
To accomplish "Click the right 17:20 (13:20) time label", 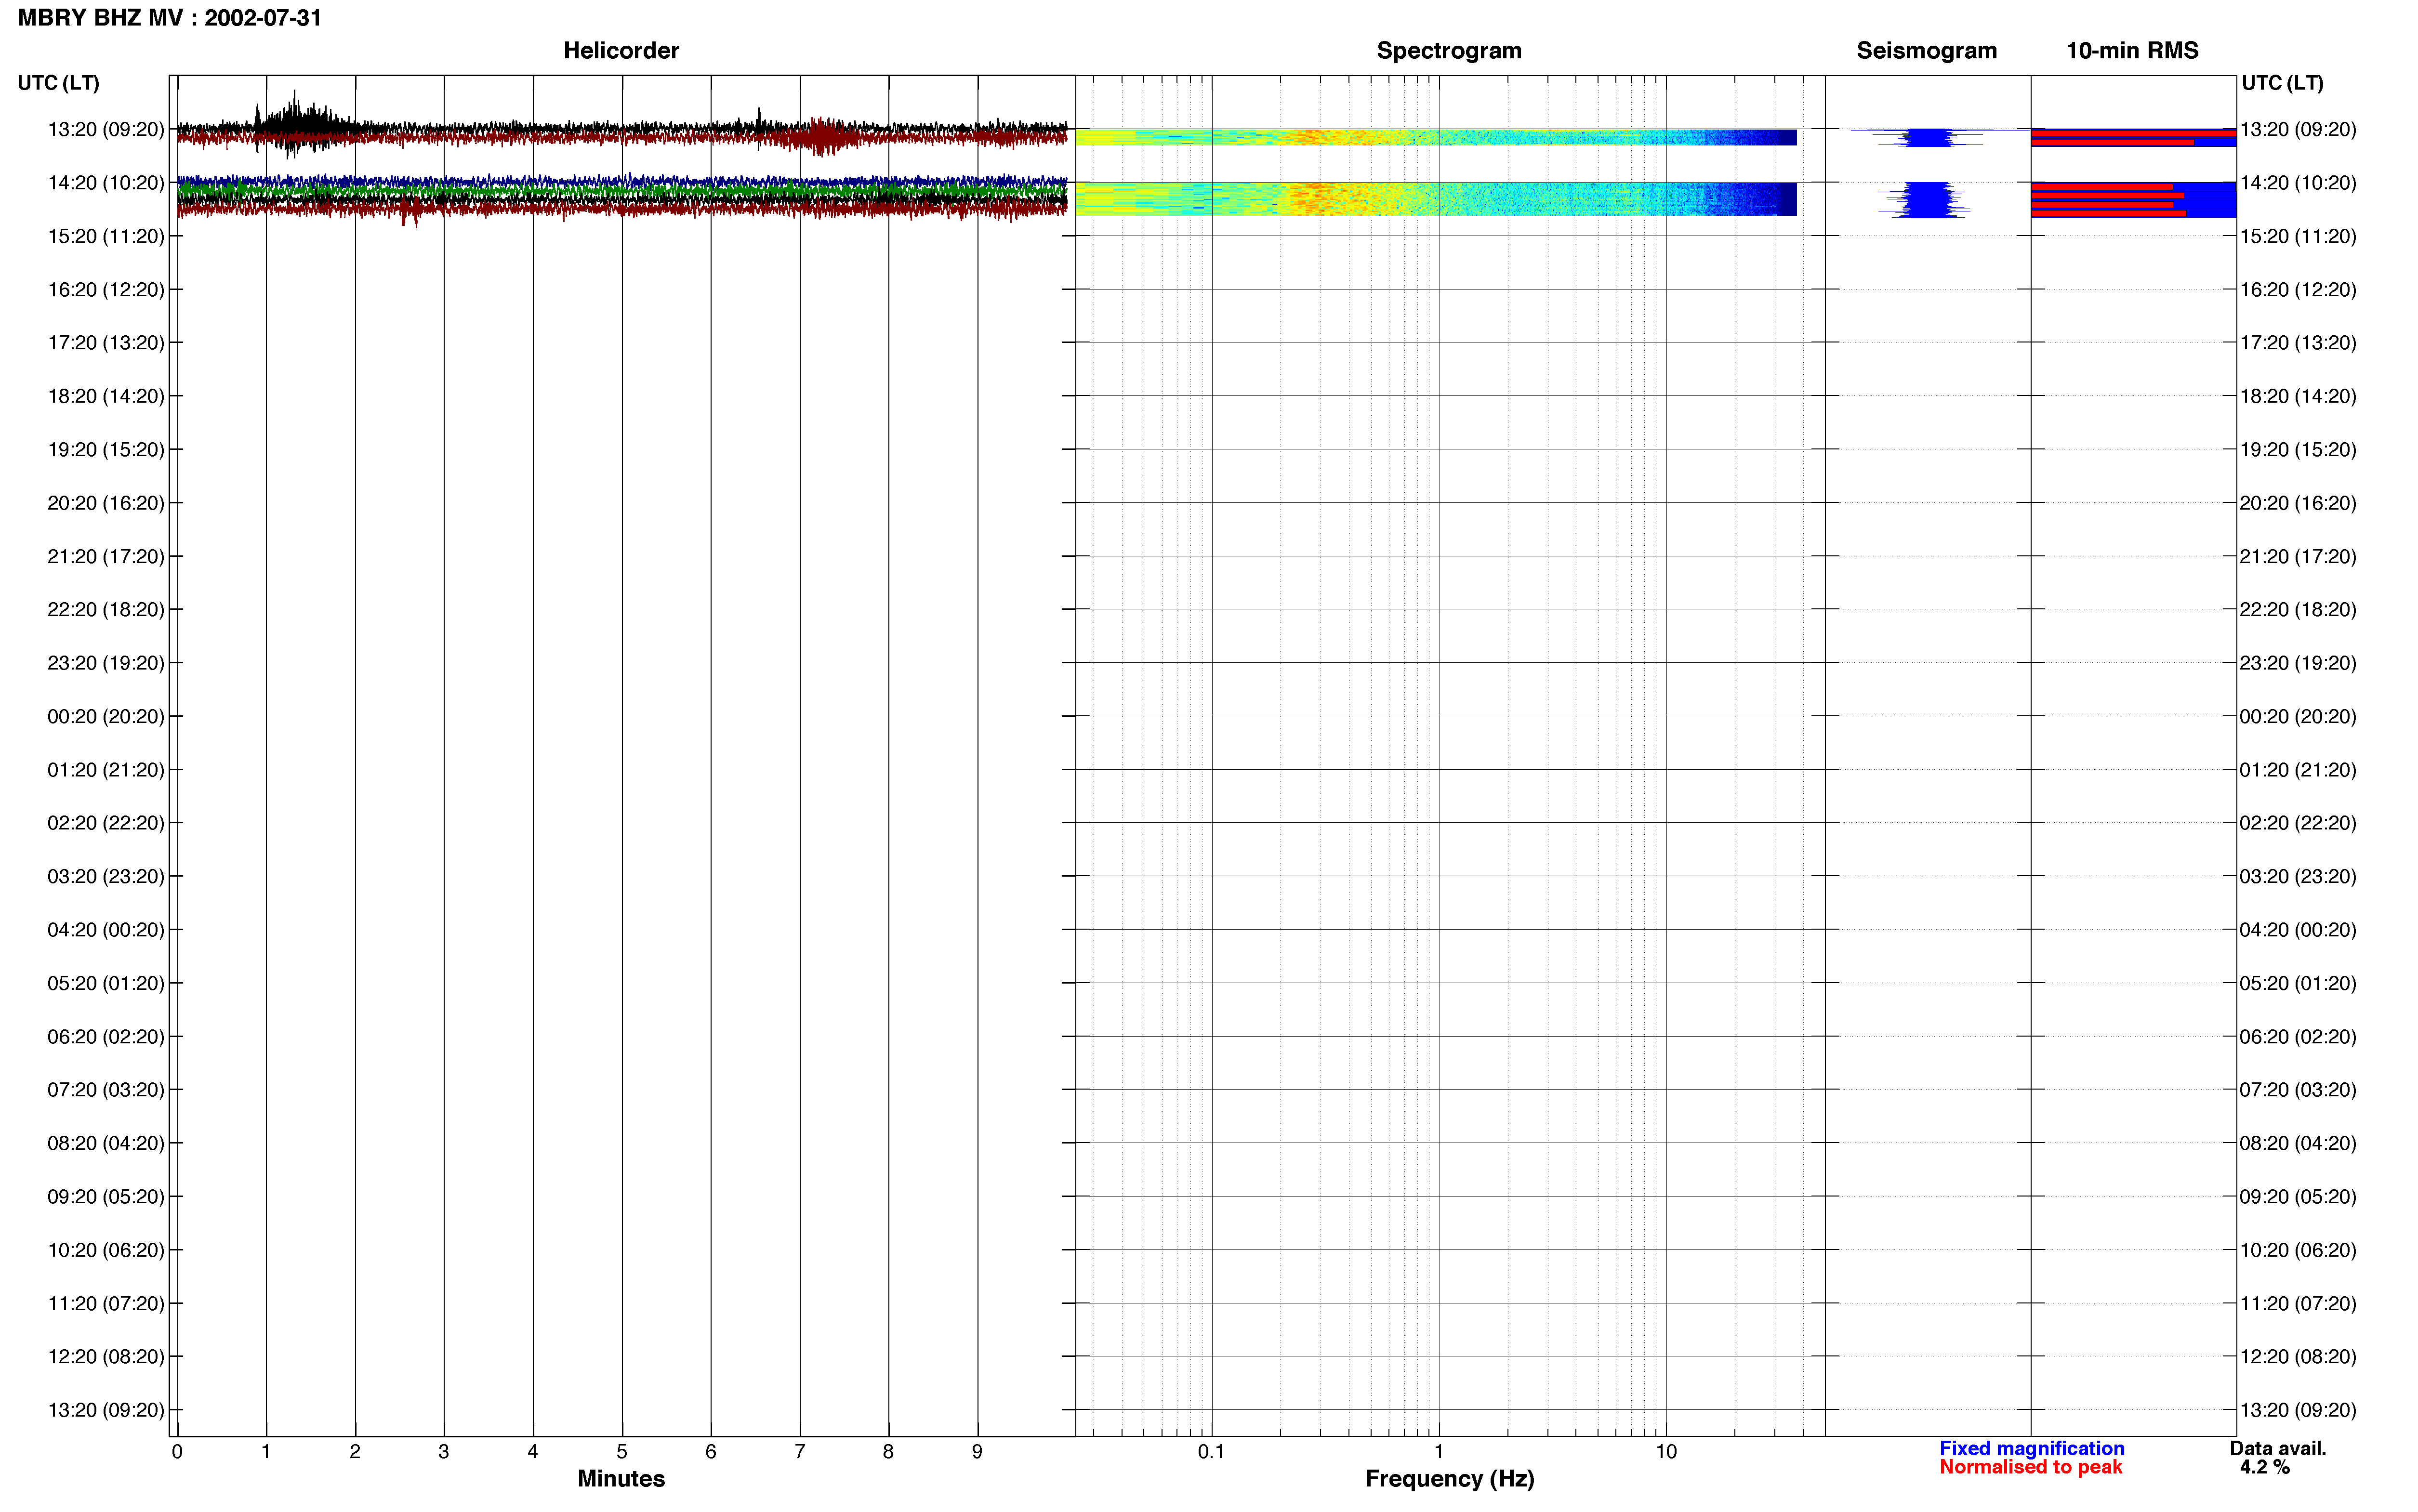I will tap(2298, 343).
